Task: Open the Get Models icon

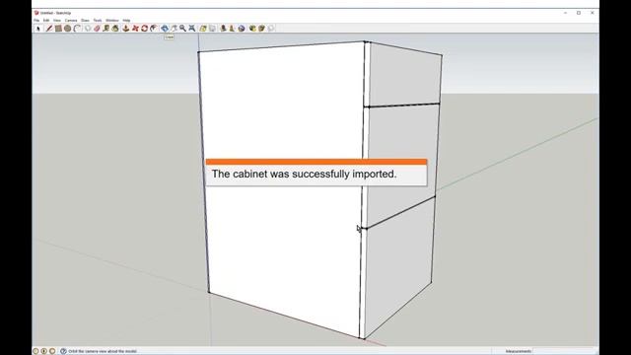Action: tap(252, 29)
